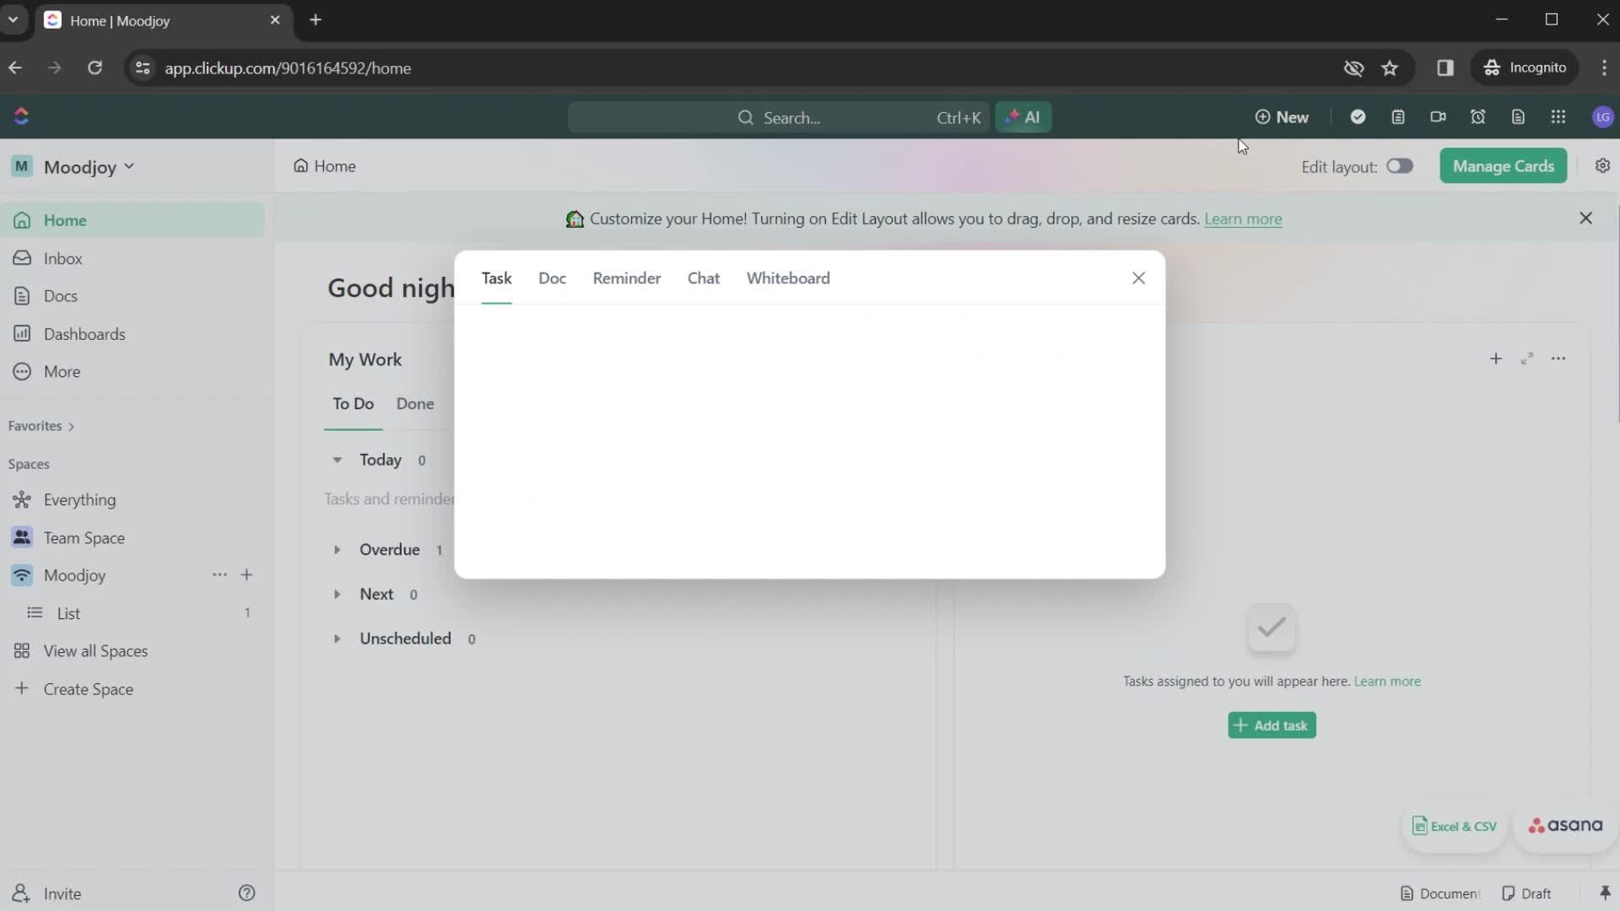Switch to the Doc tab
Screen dimensions: 1620x911
(552, 278)
